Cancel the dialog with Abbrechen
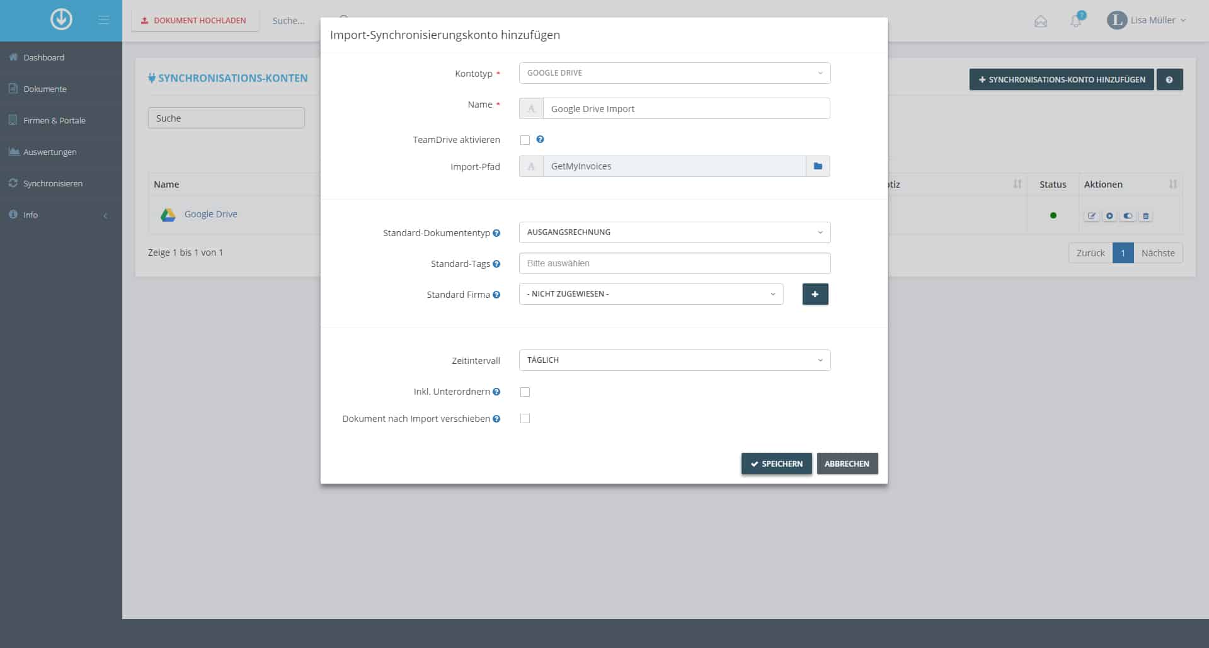Screen dimensions: 1209x648 [847, 463]
